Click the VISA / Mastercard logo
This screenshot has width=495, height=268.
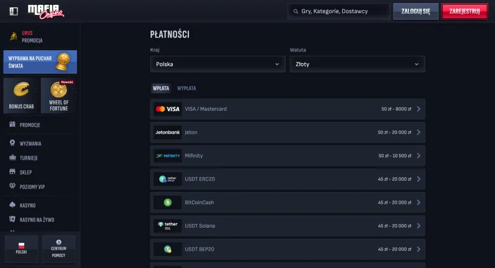168,109
